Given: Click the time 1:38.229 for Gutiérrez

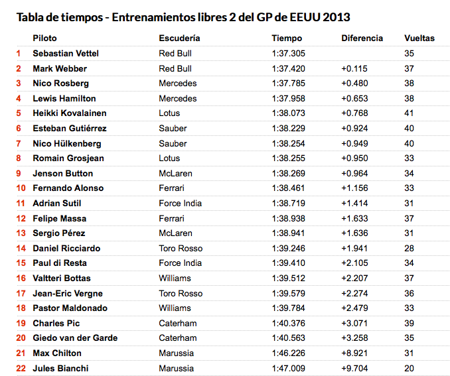Looking at the screenshot, I should [289, 128].
